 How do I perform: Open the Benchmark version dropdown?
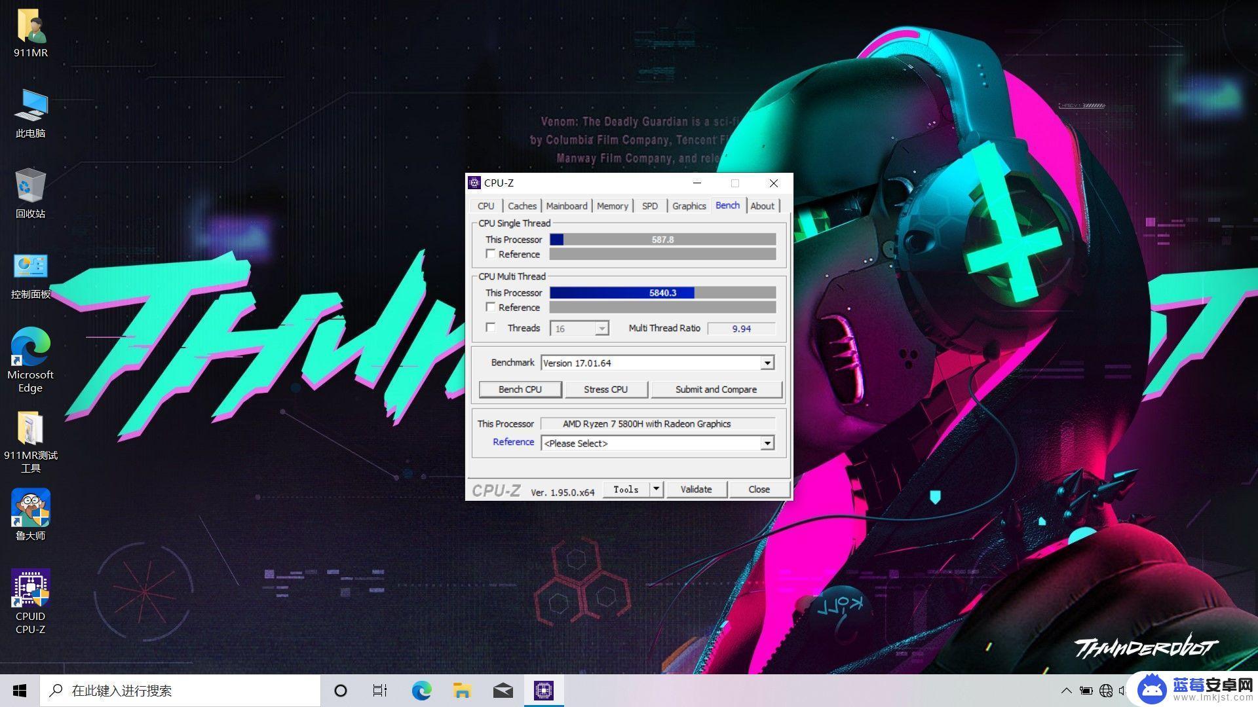click(767, 363)
